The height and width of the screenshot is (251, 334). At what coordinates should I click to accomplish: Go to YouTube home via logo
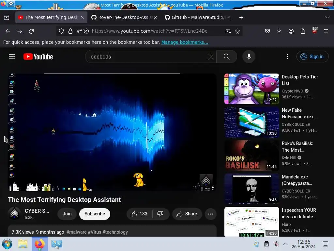[38, 57]
